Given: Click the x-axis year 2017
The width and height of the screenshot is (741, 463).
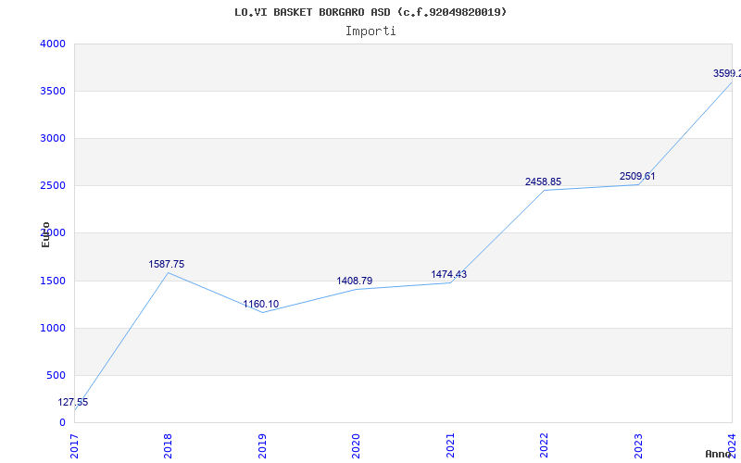Looking at the screenshot, I should tap(74, 445).
